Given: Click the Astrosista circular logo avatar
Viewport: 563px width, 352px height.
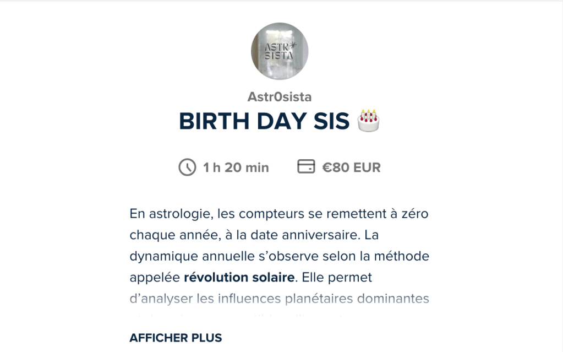Looking at the screenshot, I should pos(280,51).
